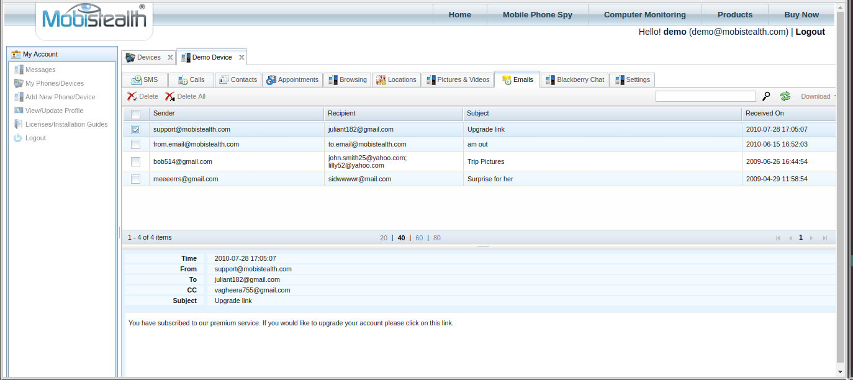This screenshot has height=380, width=853.
Task: Toggle the select-all checkbox in the grid header
Action: point(135,114)
